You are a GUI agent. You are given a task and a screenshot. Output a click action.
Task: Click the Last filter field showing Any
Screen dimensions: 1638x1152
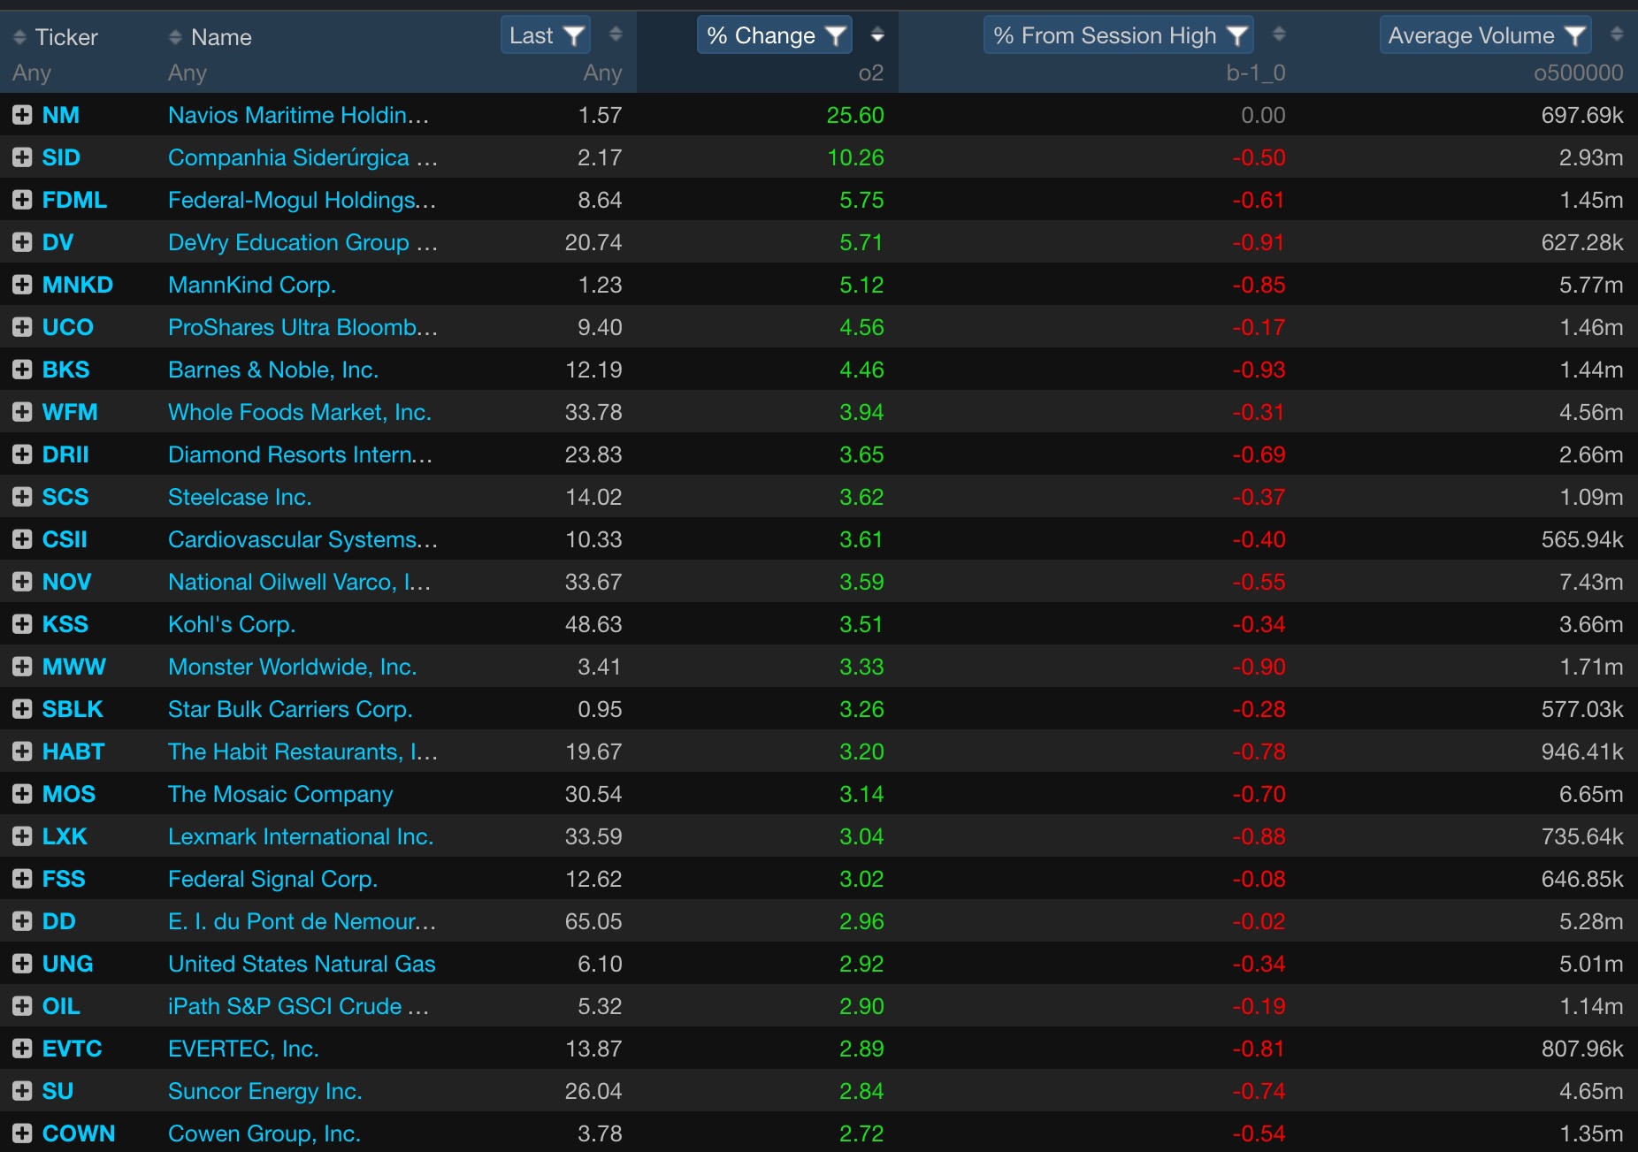click(603, 73)
